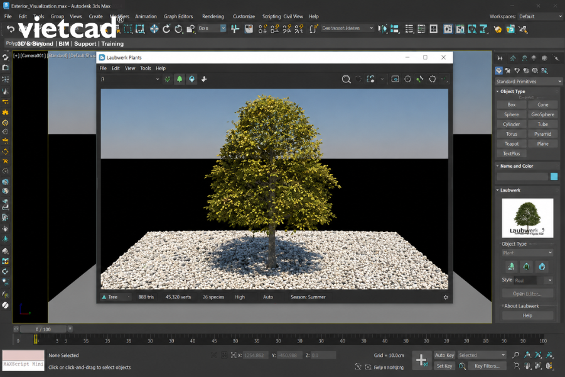Toggle Set Key animation mode

(x=444, y=366)
